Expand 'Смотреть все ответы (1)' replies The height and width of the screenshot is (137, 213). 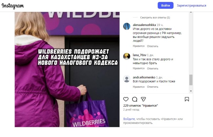coord(155,17)
